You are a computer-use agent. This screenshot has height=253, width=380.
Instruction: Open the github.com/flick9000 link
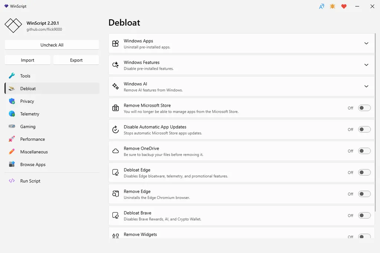(44, 29)
